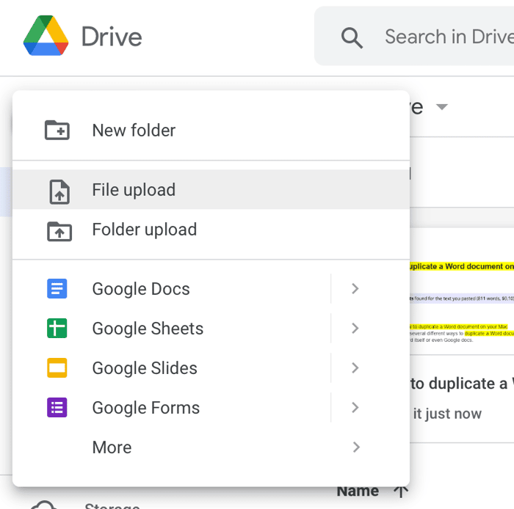
Task: Click the purple Google Forms icon
Action: (x=57, y=408)
